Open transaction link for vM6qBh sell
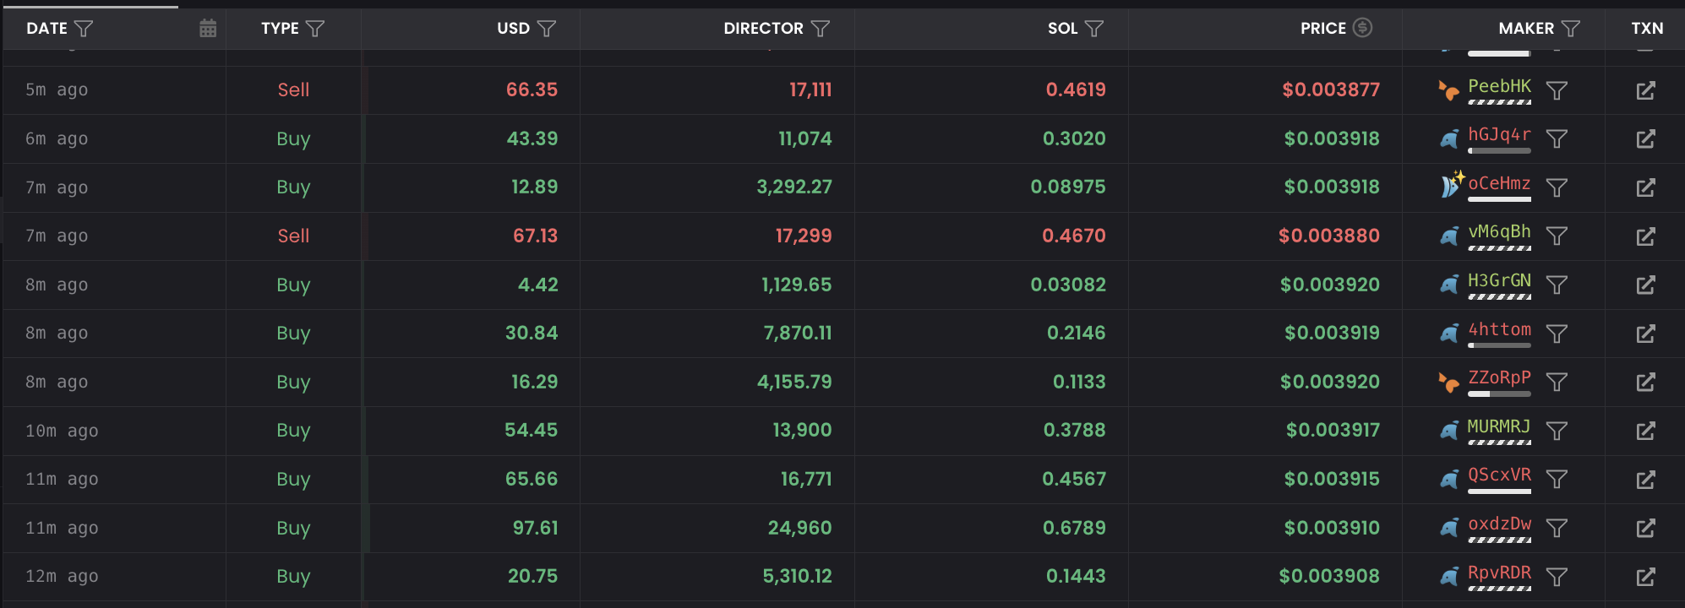This screenshot has height=608, width=1685. 1645,236
